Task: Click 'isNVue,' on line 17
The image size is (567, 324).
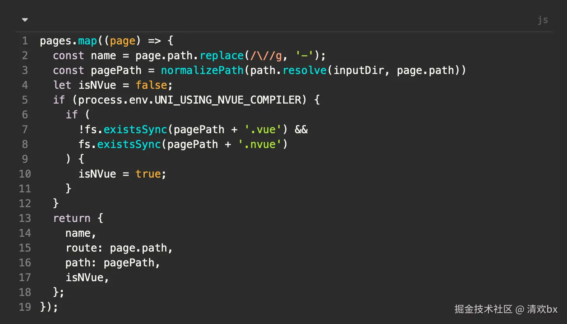Action: click(x=87, y=278)
